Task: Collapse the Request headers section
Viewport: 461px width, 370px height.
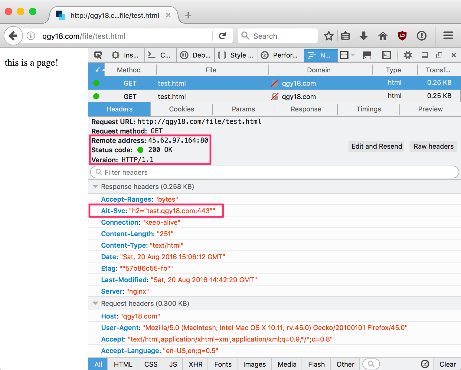Action: click(x=95, y=303)
